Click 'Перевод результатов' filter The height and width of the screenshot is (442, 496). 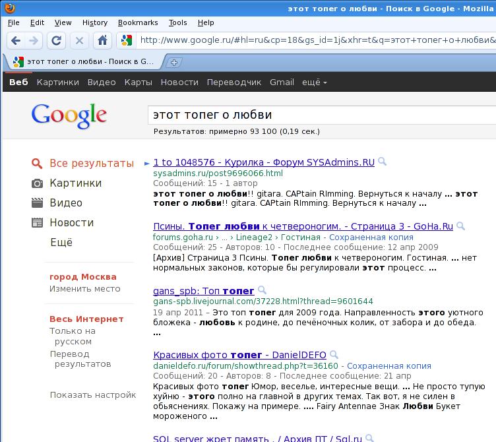point(80,359)
